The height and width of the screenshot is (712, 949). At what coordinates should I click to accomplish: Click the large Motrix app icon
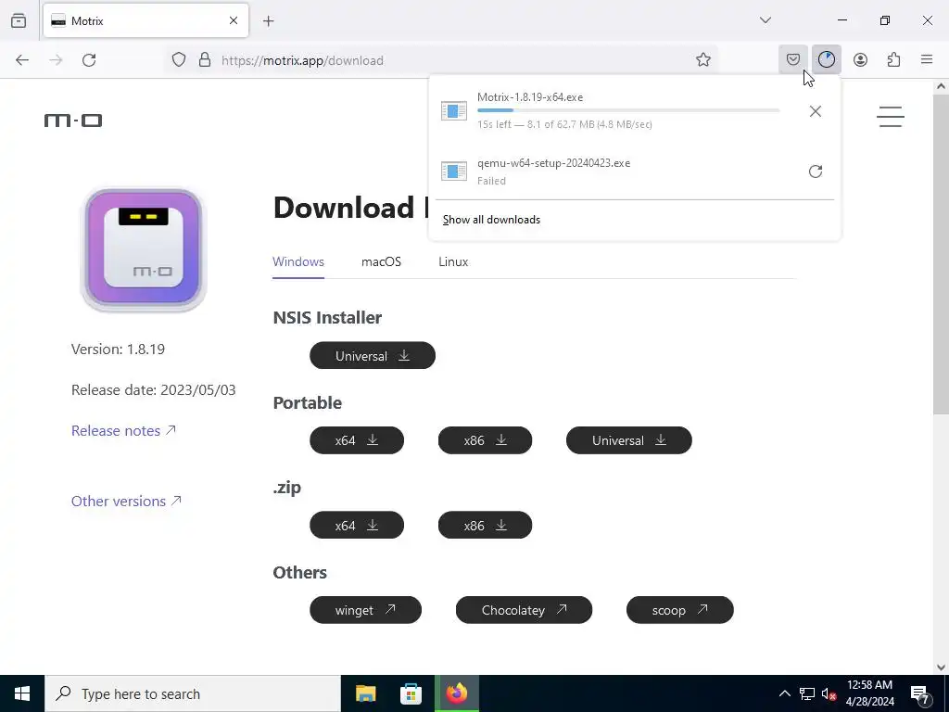click(x=144, y=249)
